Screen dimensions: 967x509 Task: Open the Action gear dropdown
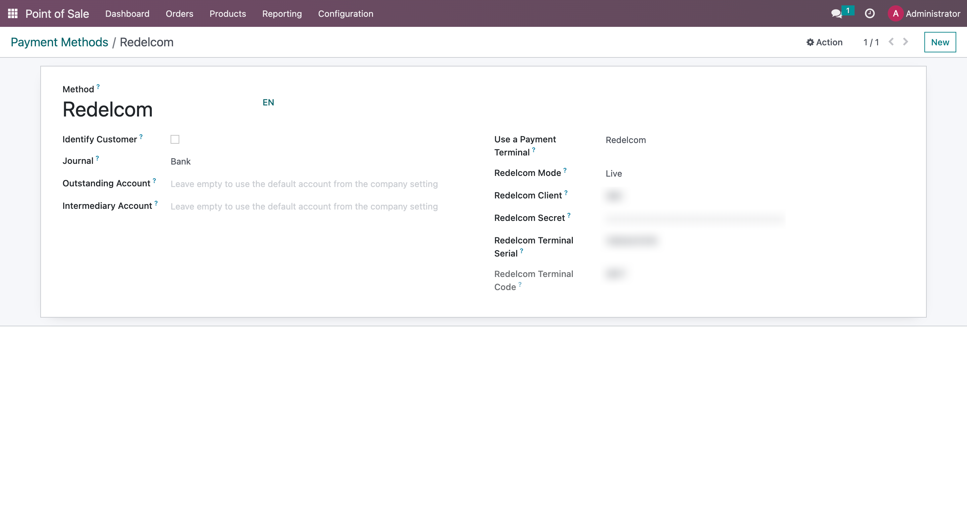click(824, 42)
